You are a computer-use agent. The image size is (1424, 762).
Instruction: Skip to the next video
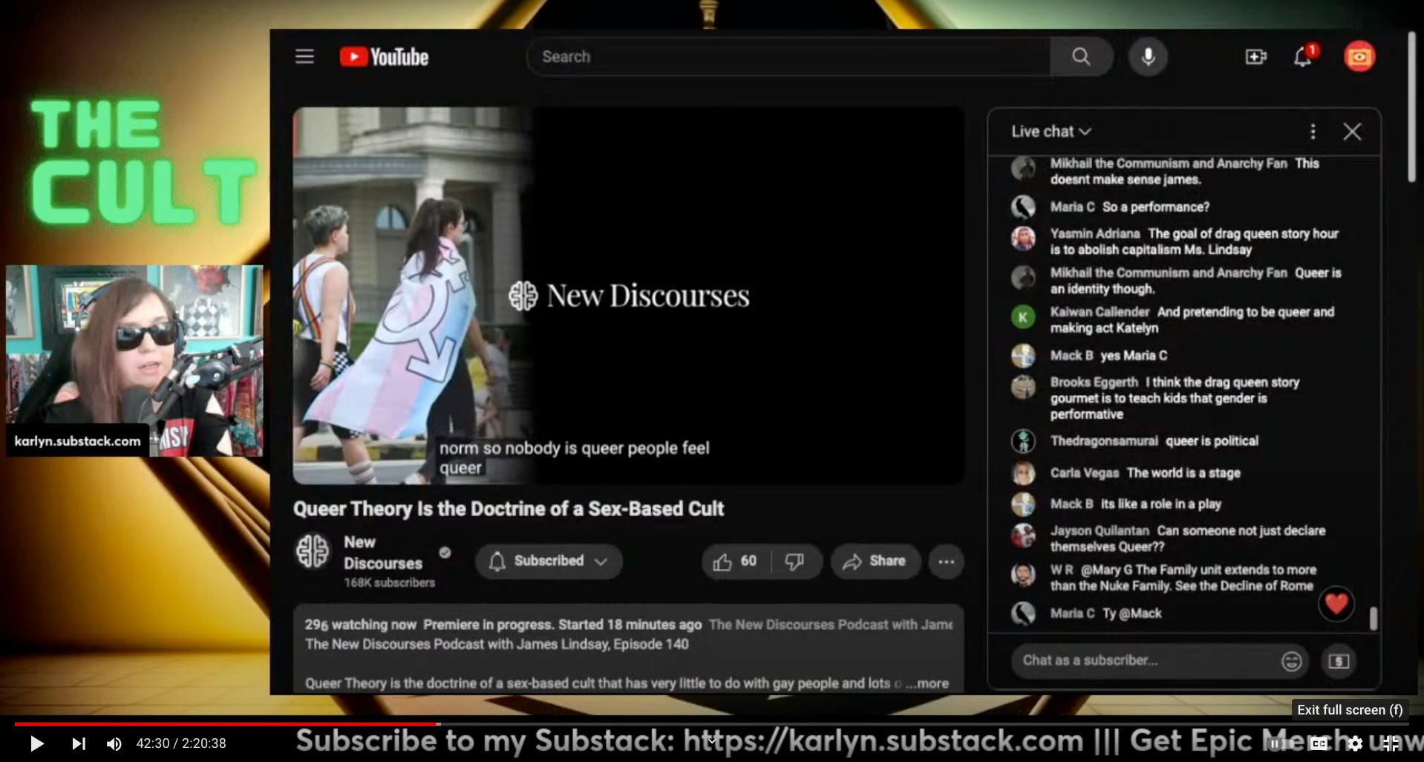pyautogui.click(x=79, y=743)
